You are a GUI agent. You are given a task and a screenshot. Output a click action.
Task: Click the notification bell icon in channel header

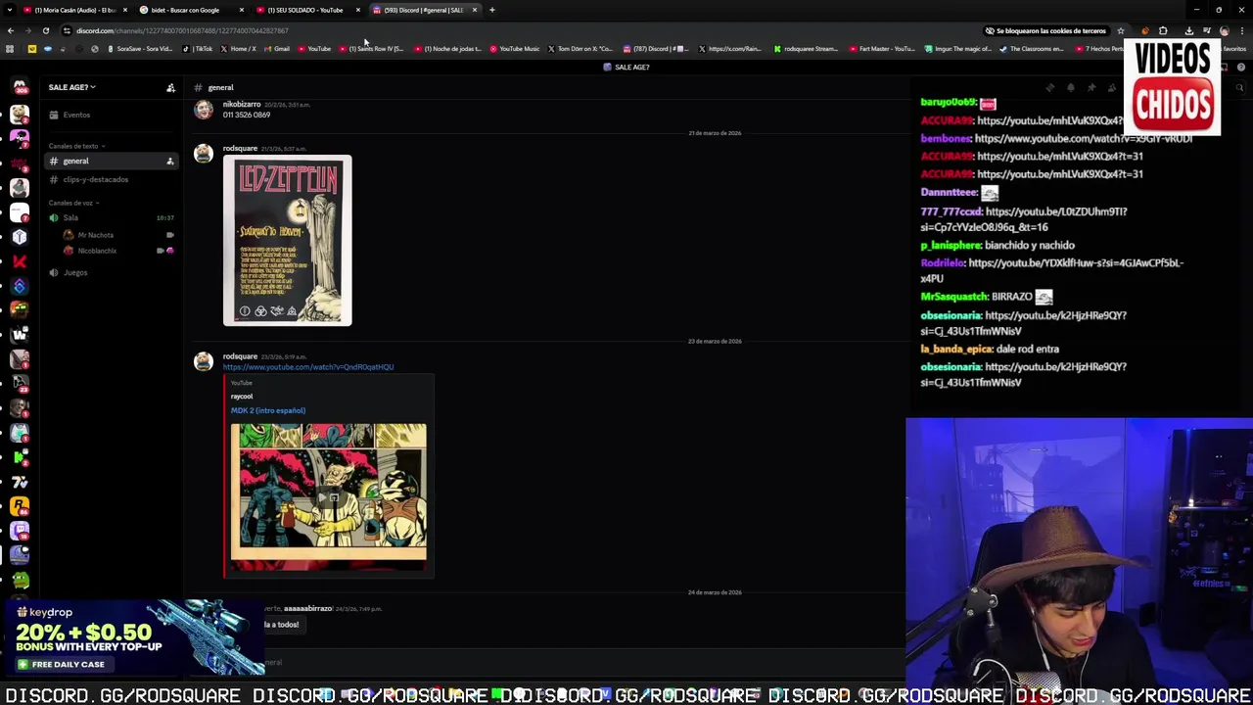pos(1070,88)
